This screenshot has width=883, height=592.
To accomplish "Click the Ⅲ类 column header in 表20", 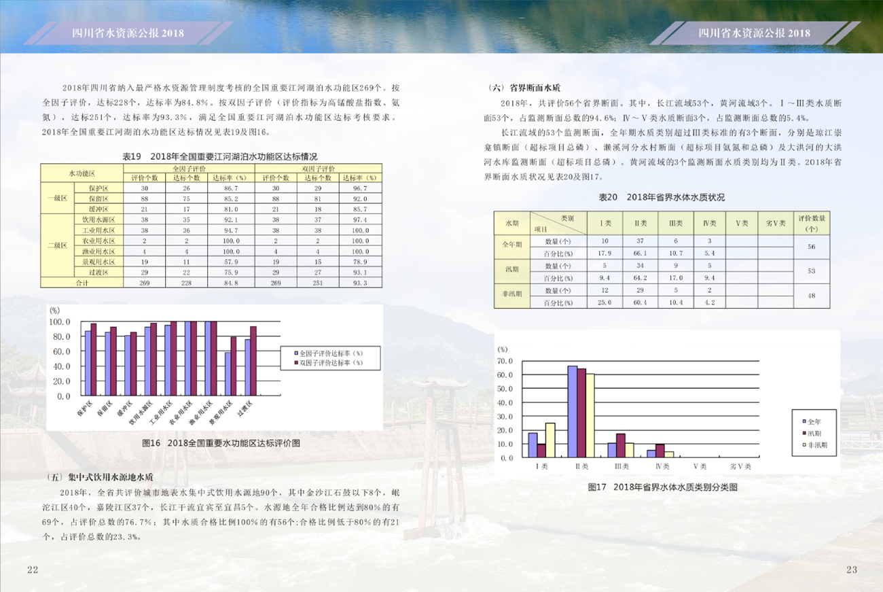I will coord(675,223).
